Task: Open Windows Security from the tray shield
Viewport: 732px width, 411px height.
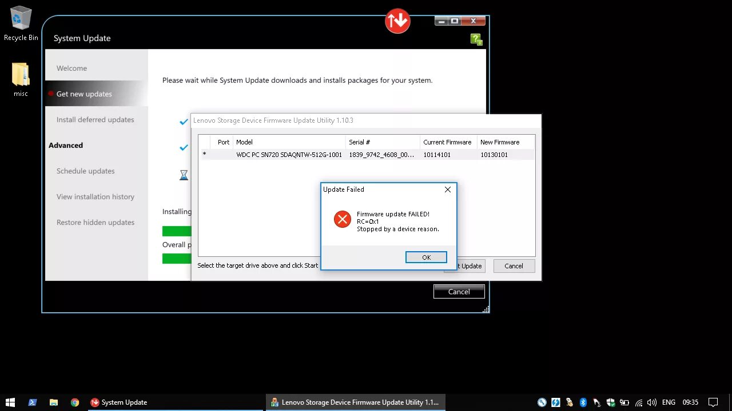Action: point(611,402)
